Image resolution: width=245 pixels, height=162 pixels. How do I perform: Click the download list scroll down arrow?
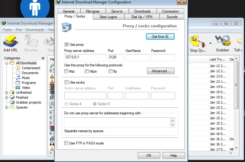point(236,148)
